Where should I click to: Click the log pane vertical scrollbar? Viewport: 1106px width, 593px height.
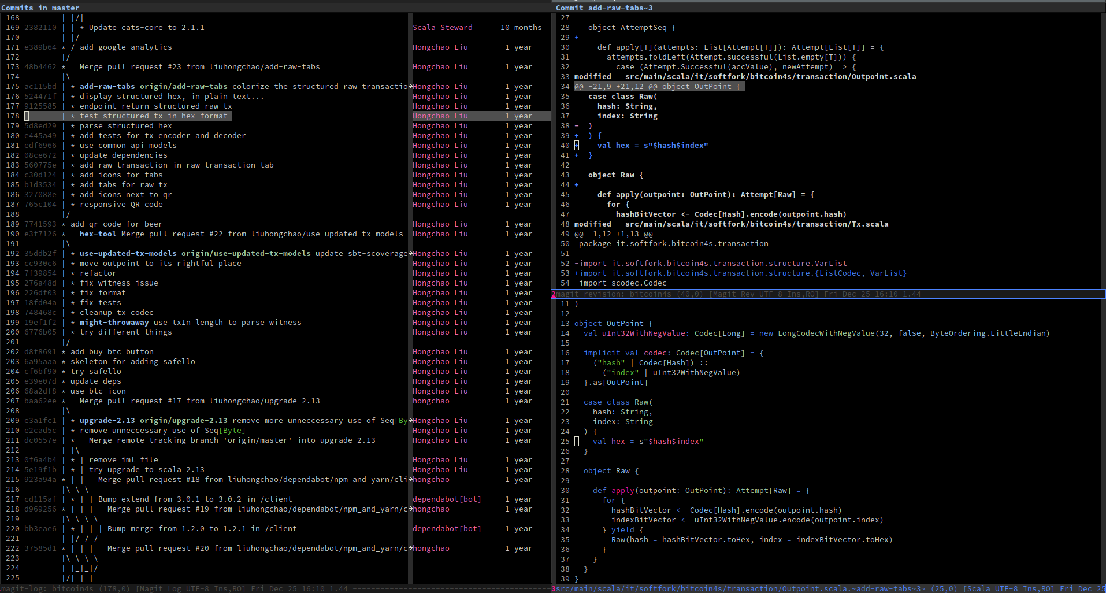(410, 298)
